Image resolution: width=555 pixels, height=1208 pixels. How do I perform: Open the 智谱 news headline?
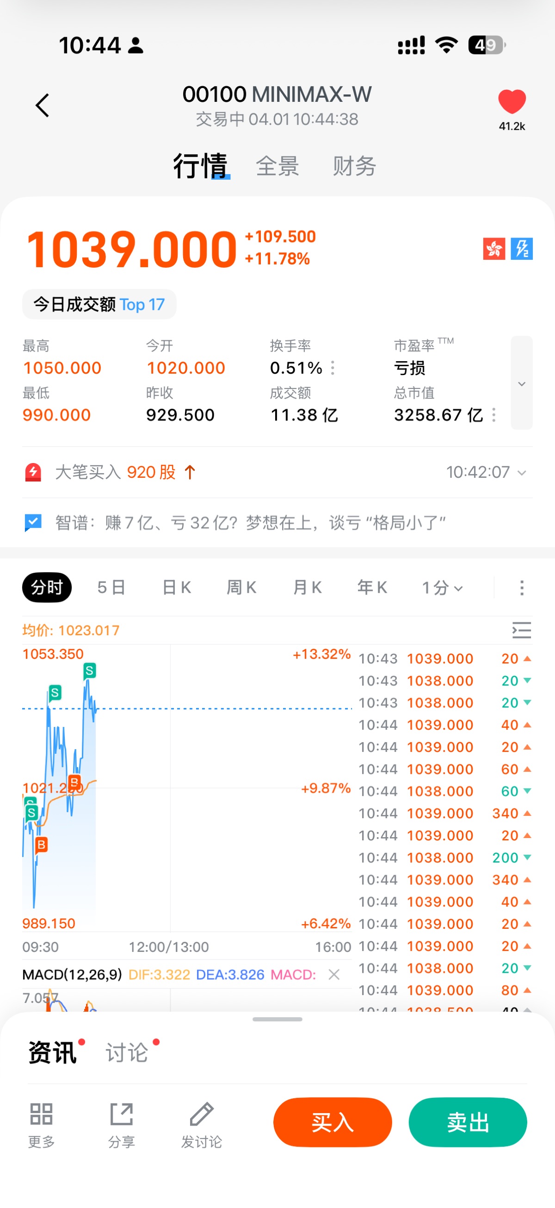[250, 522]
